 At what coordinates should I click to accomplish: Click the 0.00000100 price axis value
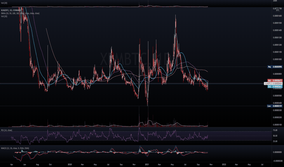[277, 125]
